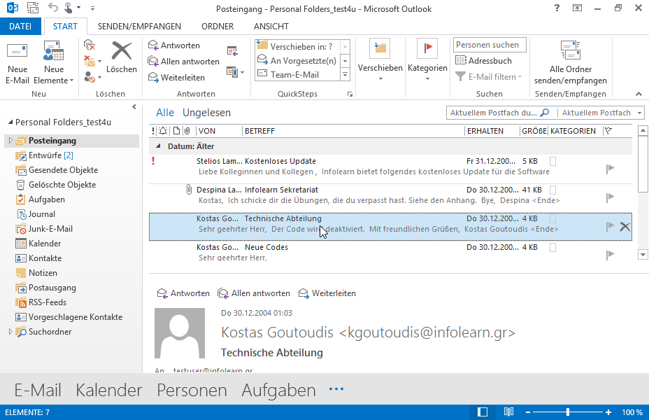Click the Aktuellem Postfach durchsuchen search box
The height and width of the screenshot is (420, 649).
[x=501, y=113]
